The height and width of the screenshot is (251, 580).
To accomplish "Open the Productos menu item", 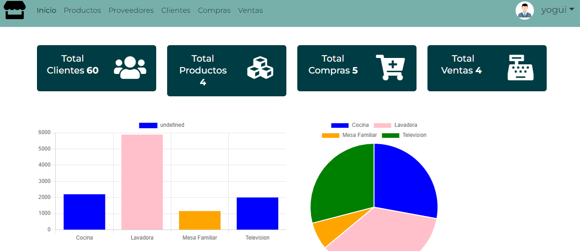I will [x=82, y=10].
